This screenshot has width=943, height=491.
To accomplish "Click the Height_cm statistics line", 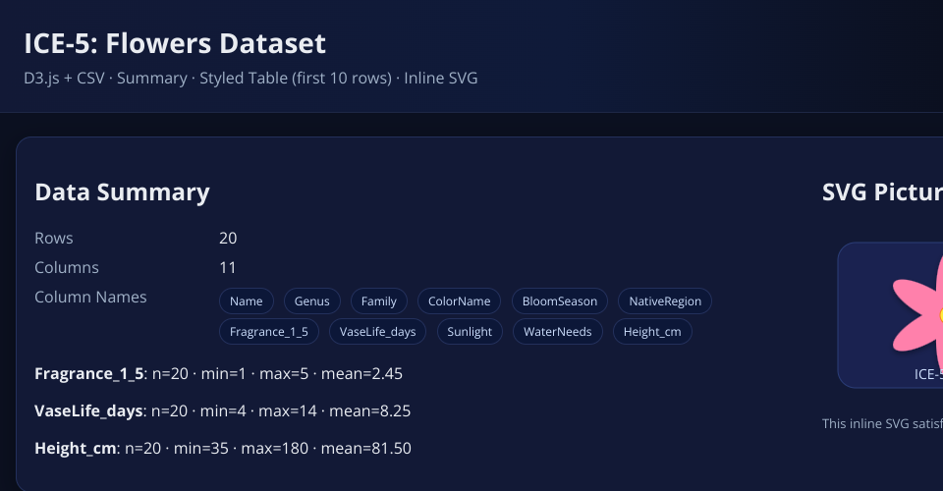I will [222, 449].
